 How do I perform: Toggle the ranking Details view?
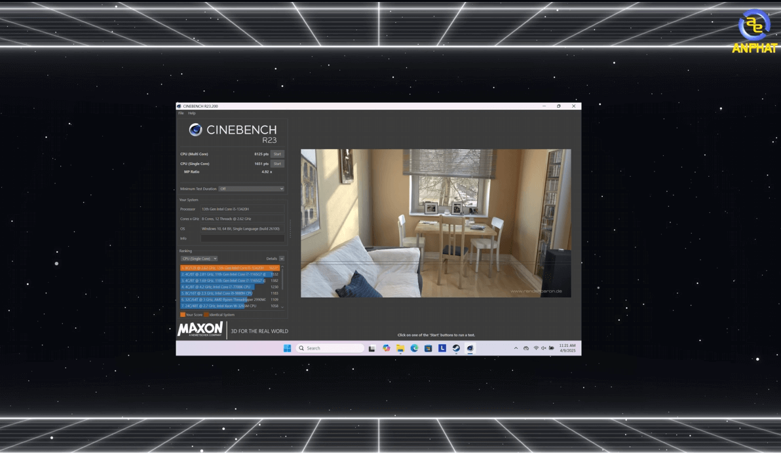[282, 259]
